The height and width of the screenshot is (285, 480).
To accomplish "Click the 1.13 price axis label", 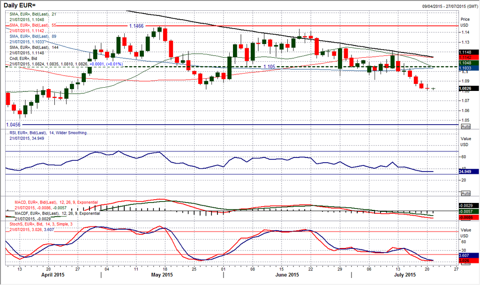I will point(465,42).
